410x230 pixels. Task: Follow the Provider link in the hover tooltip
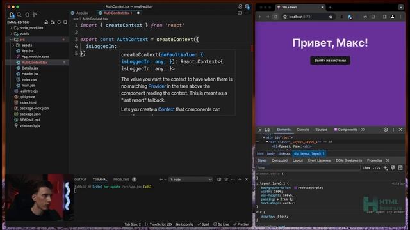(157, 86)
